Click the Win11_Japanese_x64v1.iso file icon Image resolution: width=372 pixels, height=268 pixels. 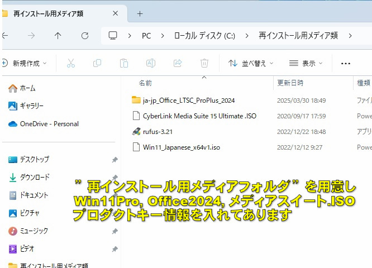(x=136, y=147)
